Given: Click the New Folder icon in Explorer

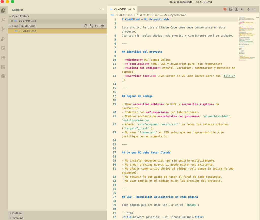Looking at the screenshot, I should coord(91,26).
